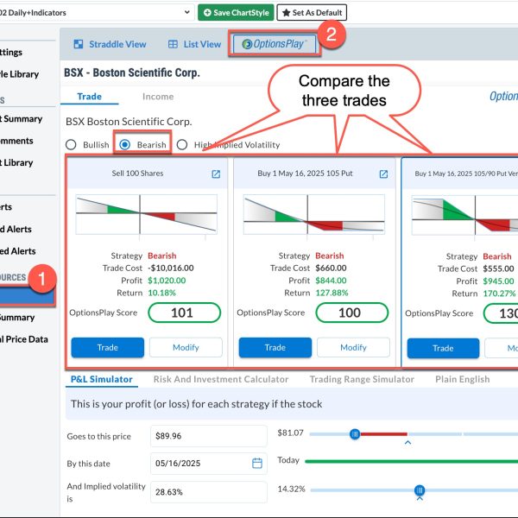
Task: Click the Sell 100 Shares payoff chart
Action: [147, 214]
